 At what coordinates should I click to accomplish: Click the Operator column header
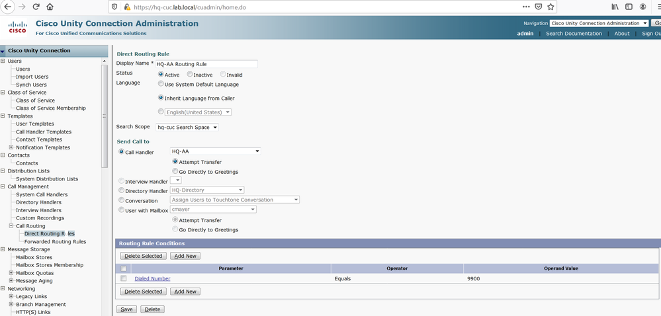(397, 268)
